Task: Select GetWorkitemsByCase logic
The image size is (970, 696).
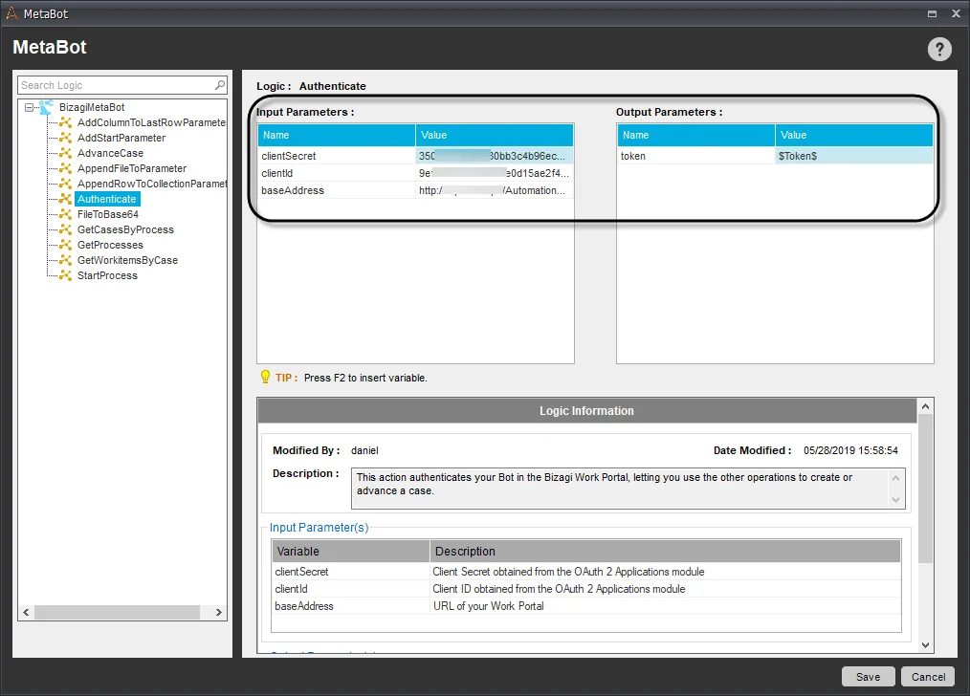Action: pos(127,260)
